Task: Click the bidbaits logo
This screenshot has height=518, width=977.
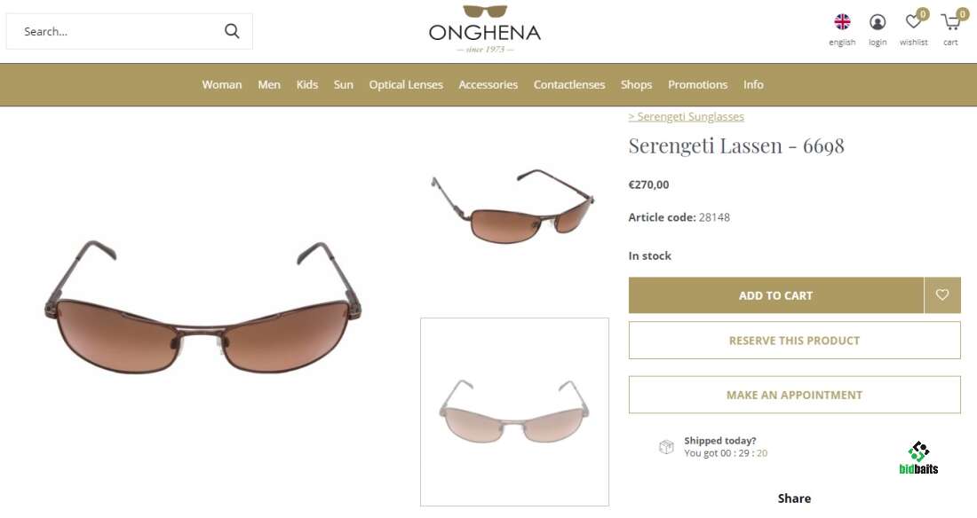Action: 918,459
